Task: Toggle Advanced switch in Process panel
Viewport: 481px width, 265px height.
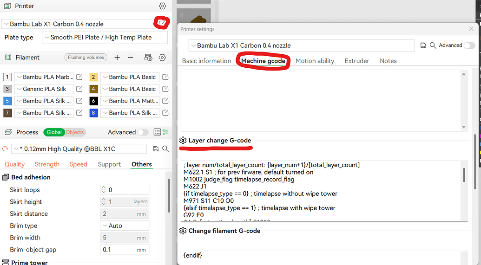Action: click(143, 132)
